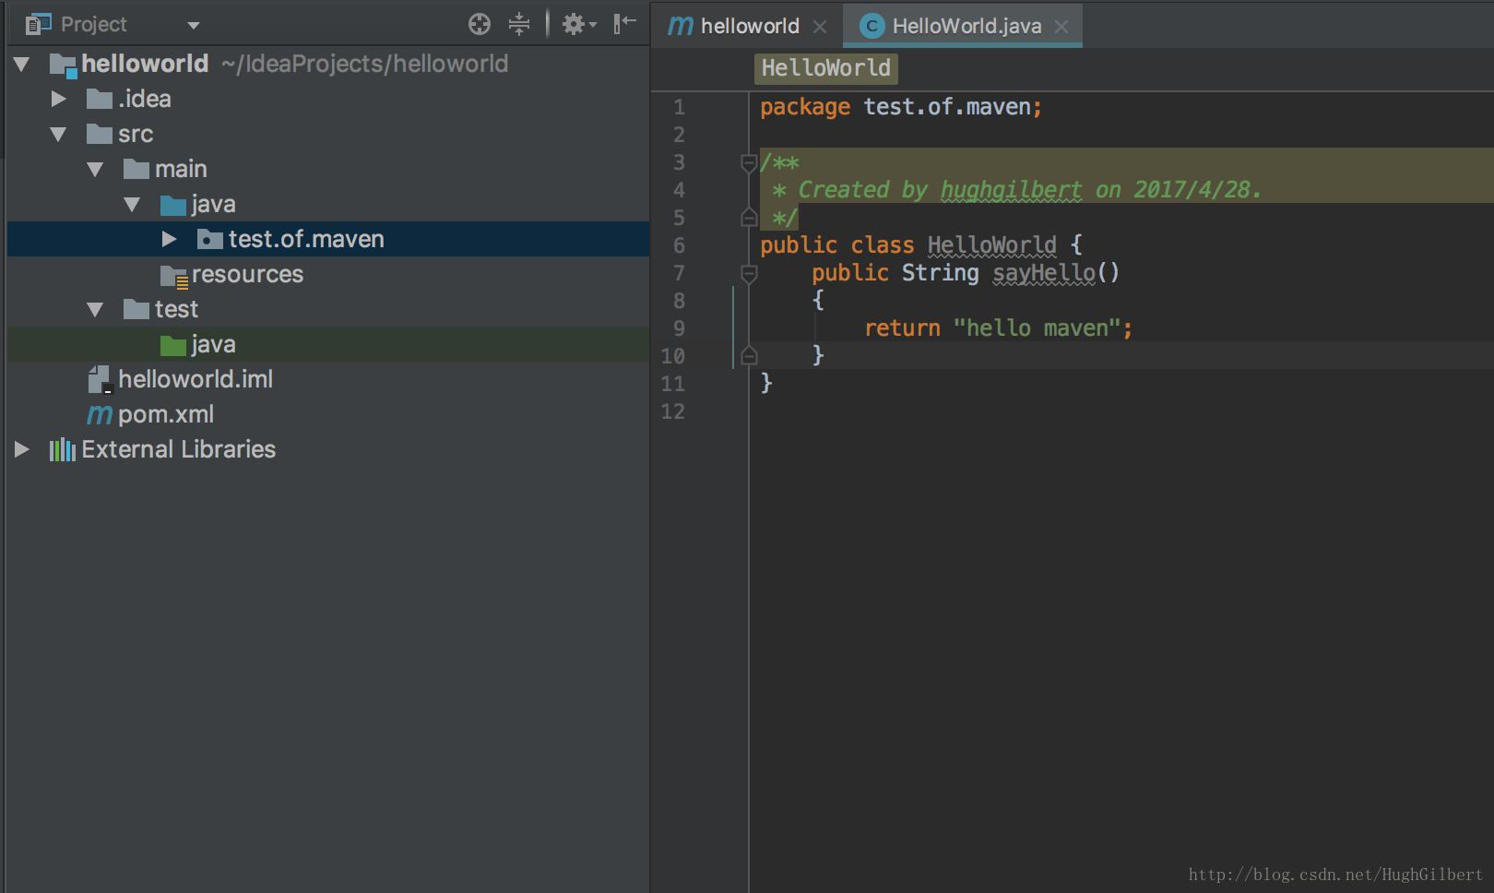Select the test.of.maven package row
The height and width of the screenshot is (893, 1494).
pos(328,239)
